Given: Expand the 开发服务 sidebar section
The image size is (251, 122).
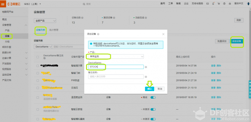Looking at the screenshot, I should pos(26,64).
